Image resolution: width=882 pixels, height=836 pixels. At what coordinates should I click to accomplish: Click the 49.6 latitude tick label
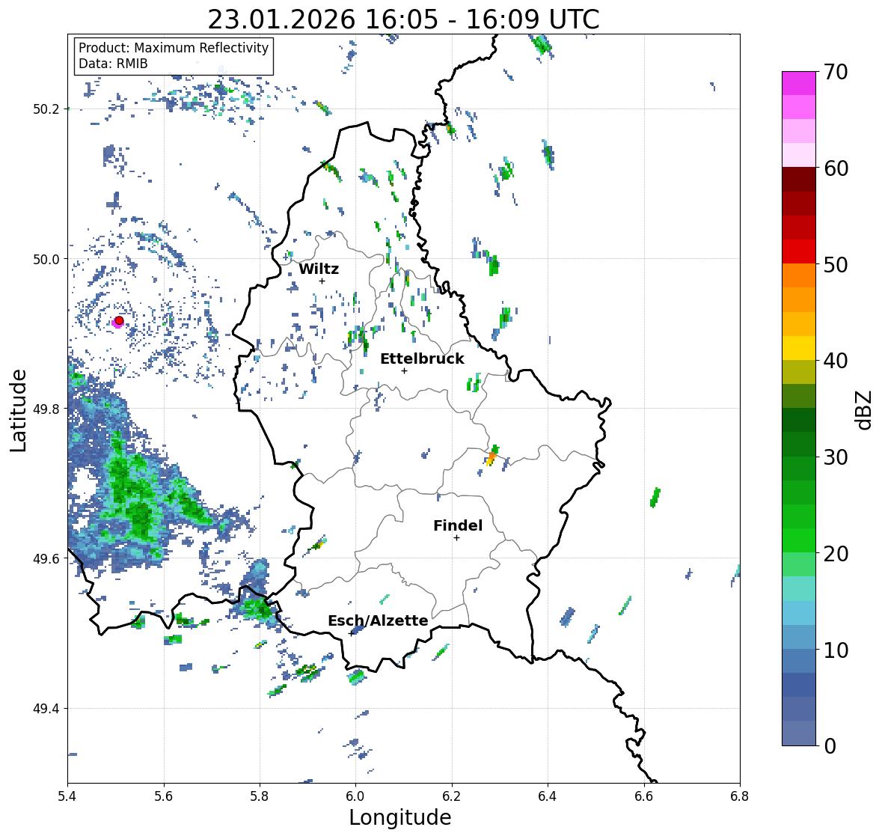[48, 558]
